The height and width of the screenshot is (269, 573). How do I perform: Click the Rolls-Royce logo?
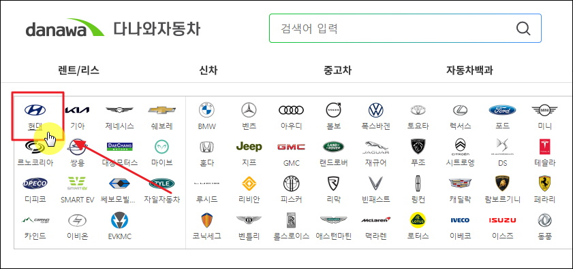(x=291, y=220)
